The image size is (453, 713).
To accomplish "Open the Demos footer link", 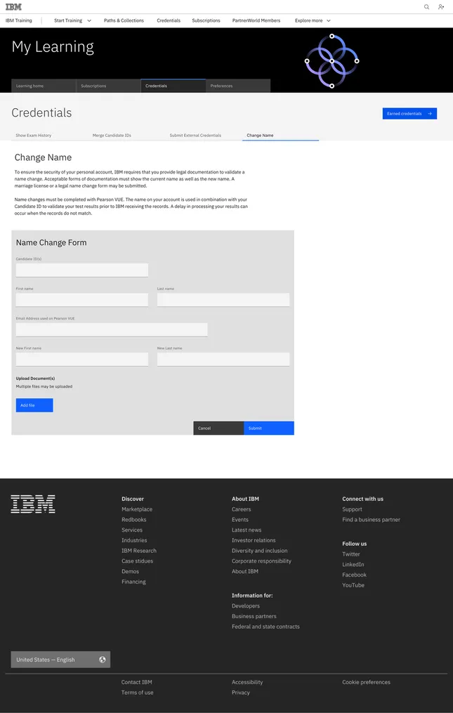I will [x=130, y=572].
